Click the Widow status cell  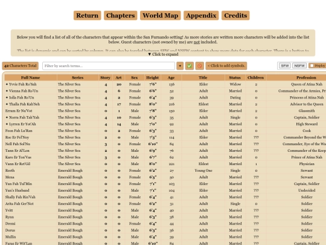(x=235, y=84)
